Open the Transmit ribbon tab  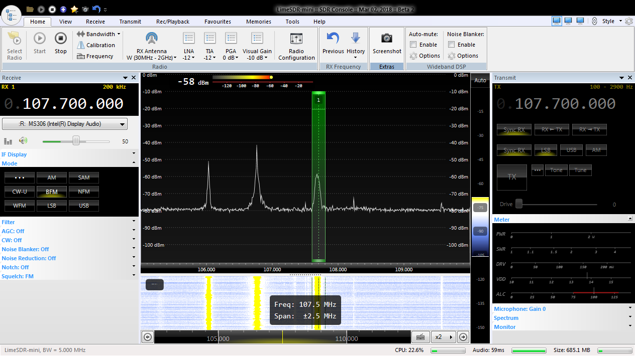click(130, 22)
